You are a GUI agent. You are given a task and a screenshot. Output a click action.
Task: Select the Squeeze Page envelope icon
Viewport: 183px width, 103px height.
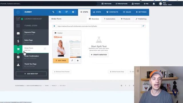[18, 33]
